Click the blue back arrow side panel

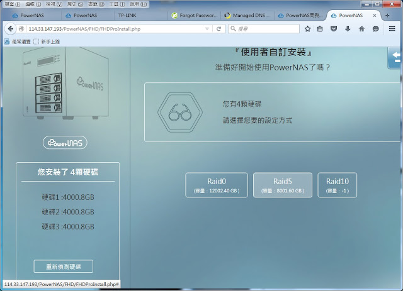395,58
